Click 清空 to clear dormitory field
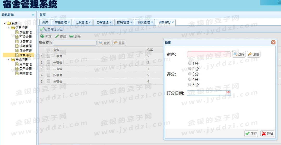The height and width of the screenshot is (145, 281). point(254,54)
